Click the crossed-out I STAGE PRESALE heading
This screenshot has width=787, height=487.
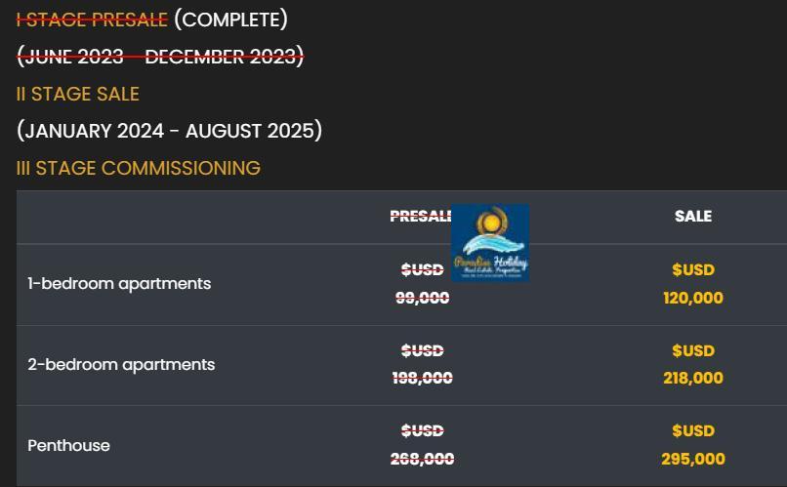point(93,20)
